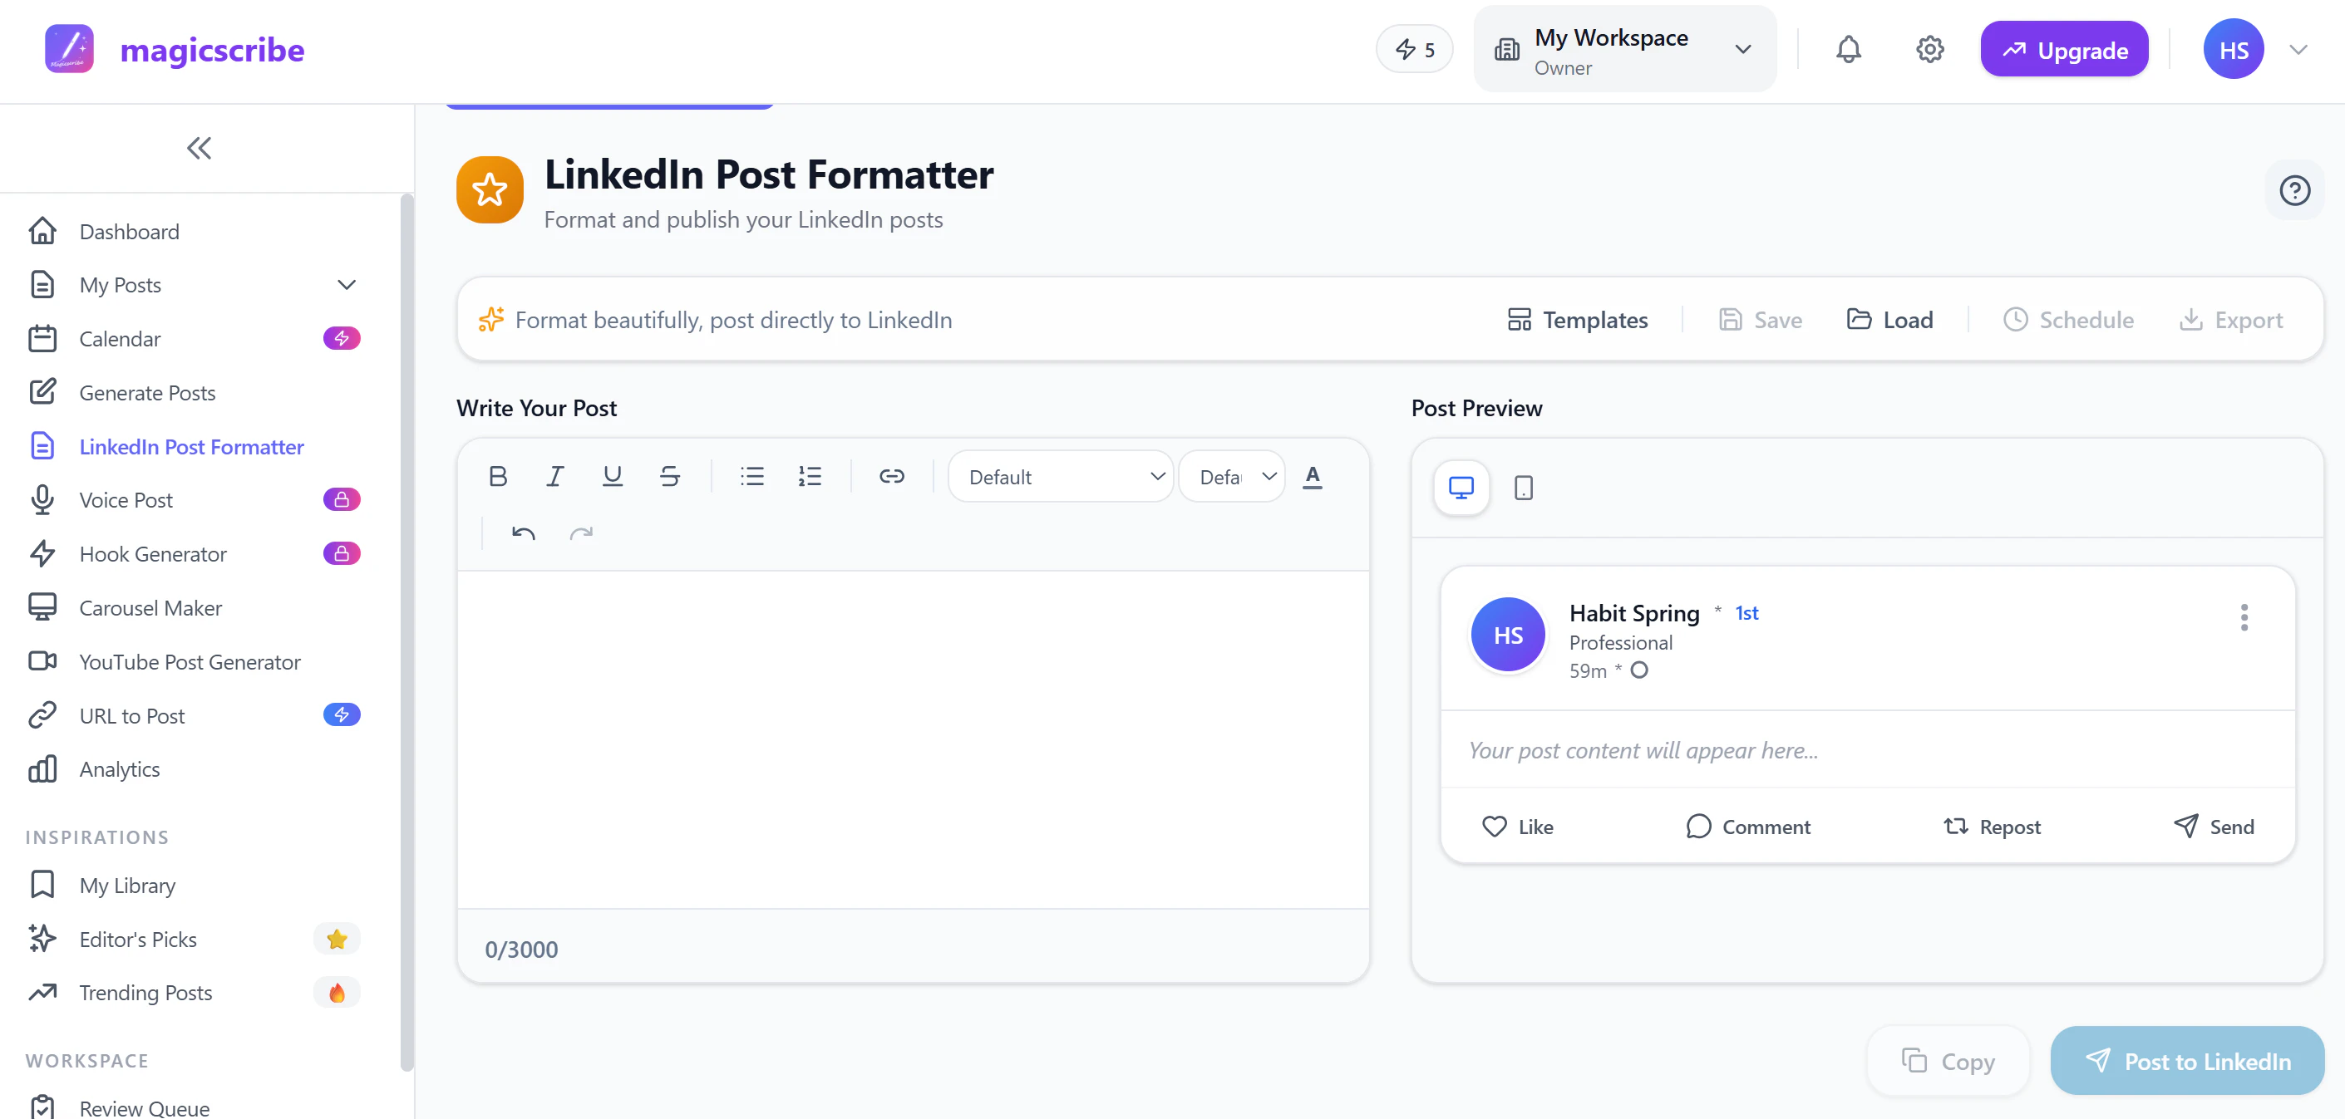Open the My Workspace switcher
The height and width of the screenshot is (1119, 2345).
(1624, 50)
